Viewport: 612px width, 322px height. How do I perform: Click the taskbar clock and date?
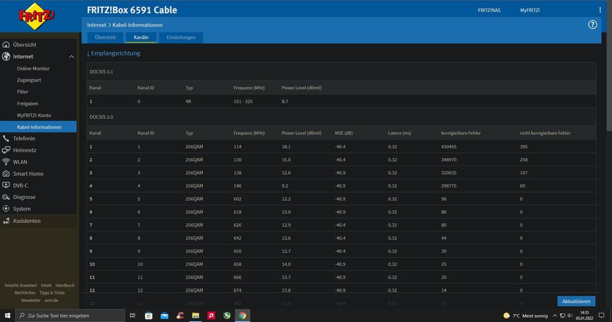pos(584,315)
